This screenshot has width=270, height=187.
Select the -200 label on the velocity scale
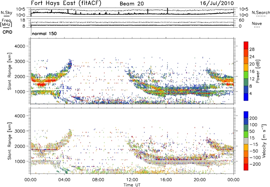click(x=255, y=164)
